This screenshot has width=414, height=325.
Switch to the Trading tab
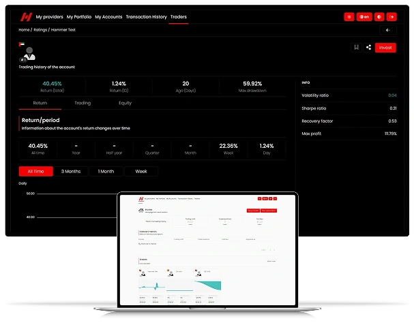tap(83, 103)
